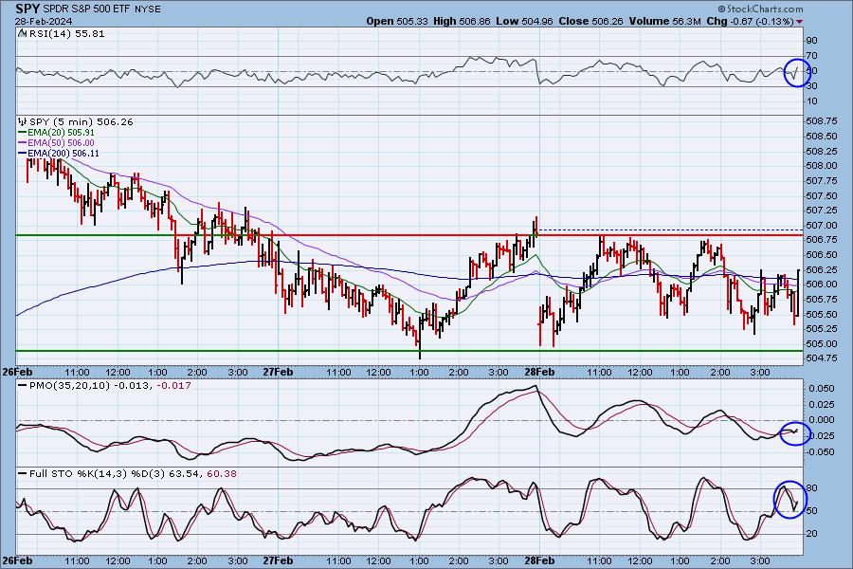Click the 28-Feb-2024 date label

(44, 22)
